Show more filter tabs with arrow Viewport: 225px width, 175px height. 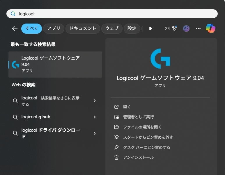(150, 28)
